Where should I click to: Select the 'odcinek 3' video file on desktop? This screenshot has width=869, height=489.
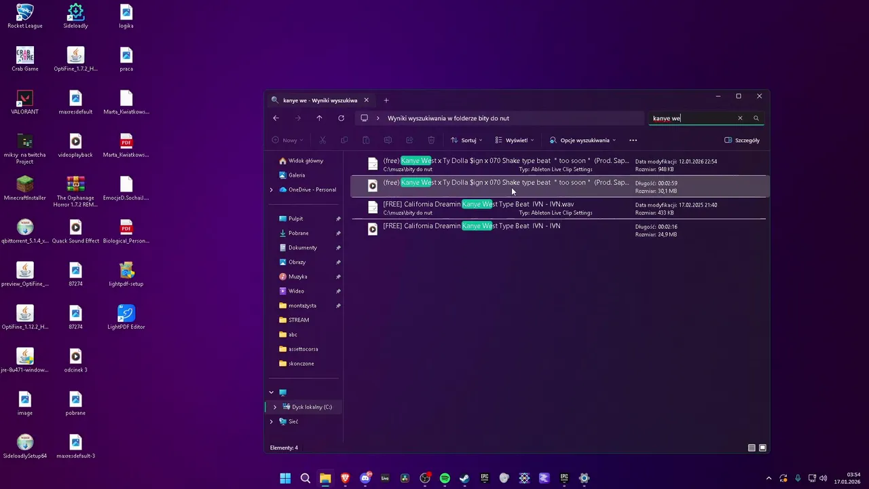[x=75, y=361]
